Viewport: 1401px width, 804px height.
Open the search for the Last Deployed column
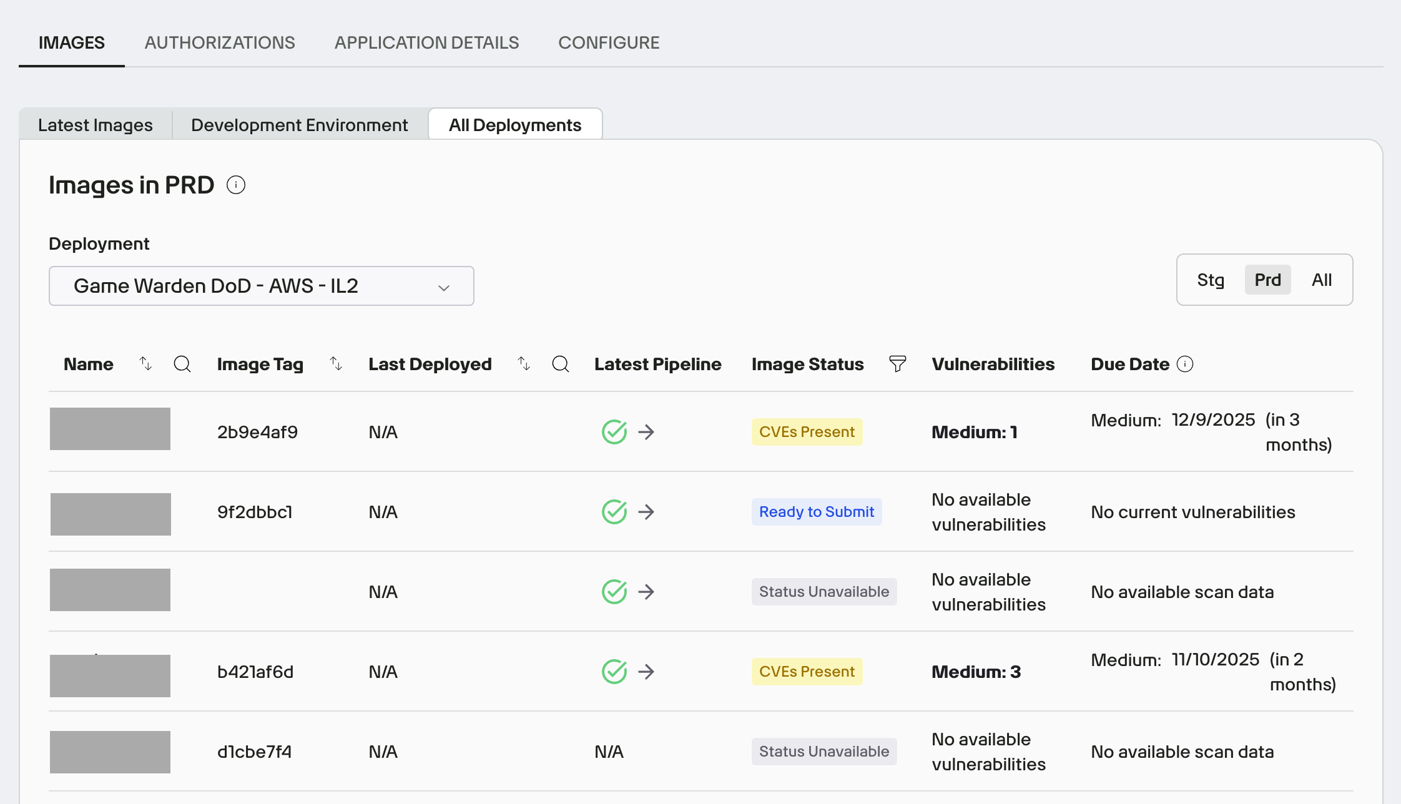pyautogui.click(x=561, y=364)
